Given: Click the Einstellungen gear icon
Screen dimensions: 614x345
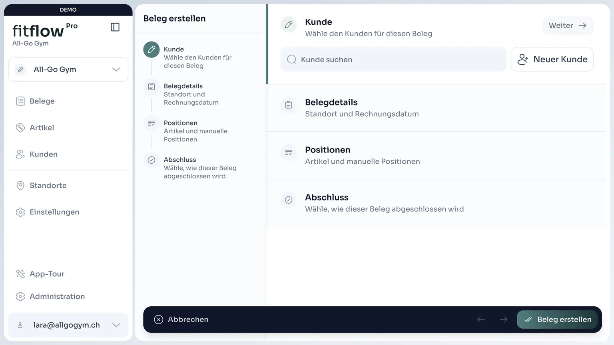Looking at the screenshot, I should 20,212.
